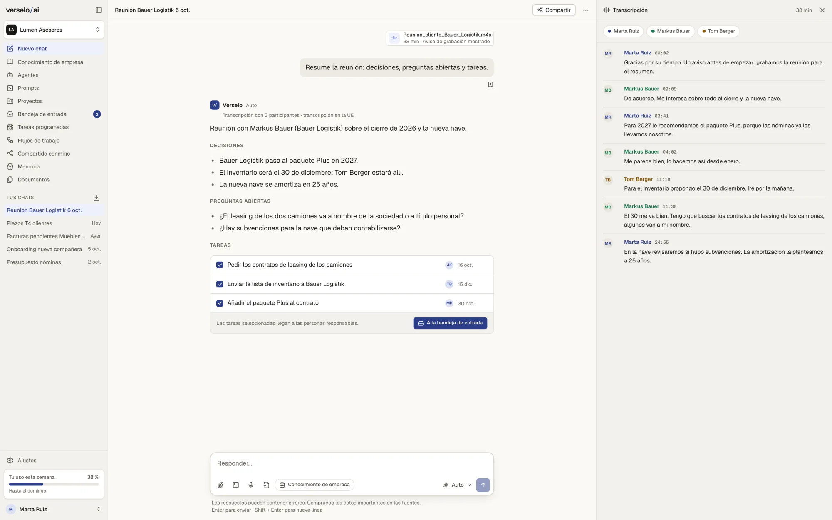Jump to the 11:18 Tom Berger transcript timestamp
This screenshot has width=832, height=520.
pos(663,180)
